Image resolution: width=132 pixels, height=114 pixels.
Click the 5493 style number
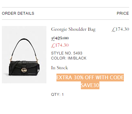(78, 53)
